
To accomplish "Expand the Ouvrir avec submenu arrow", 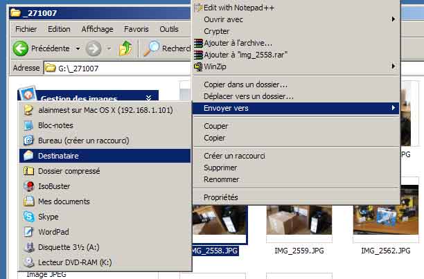I will (x=394, y=19).
